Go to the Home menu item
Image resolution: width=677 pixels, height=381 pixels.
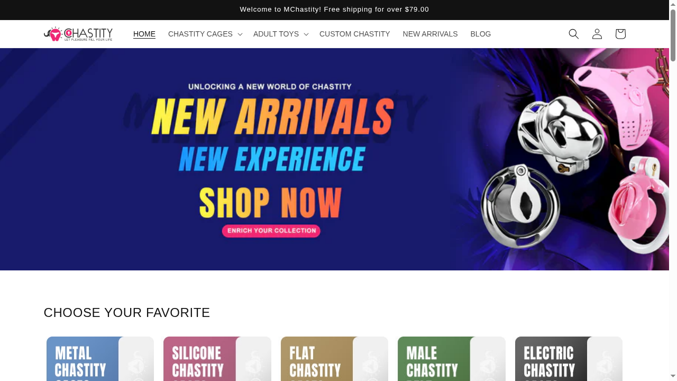click(144, 34)
